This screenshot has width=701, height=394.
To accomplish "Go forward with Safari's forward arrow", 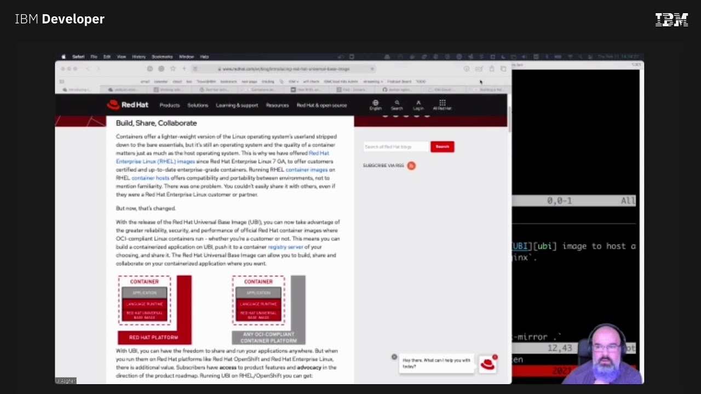I will 99,69.
